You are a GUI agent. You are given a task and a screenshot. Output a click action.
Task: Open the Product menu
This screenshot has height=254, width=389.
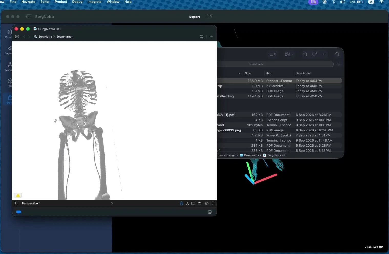[61, 2]
